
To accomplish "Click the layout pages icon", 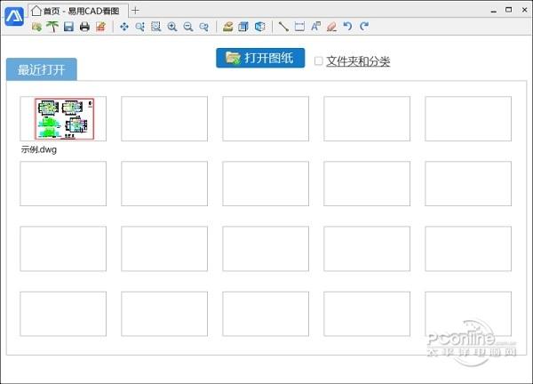I will pos(243,27).
